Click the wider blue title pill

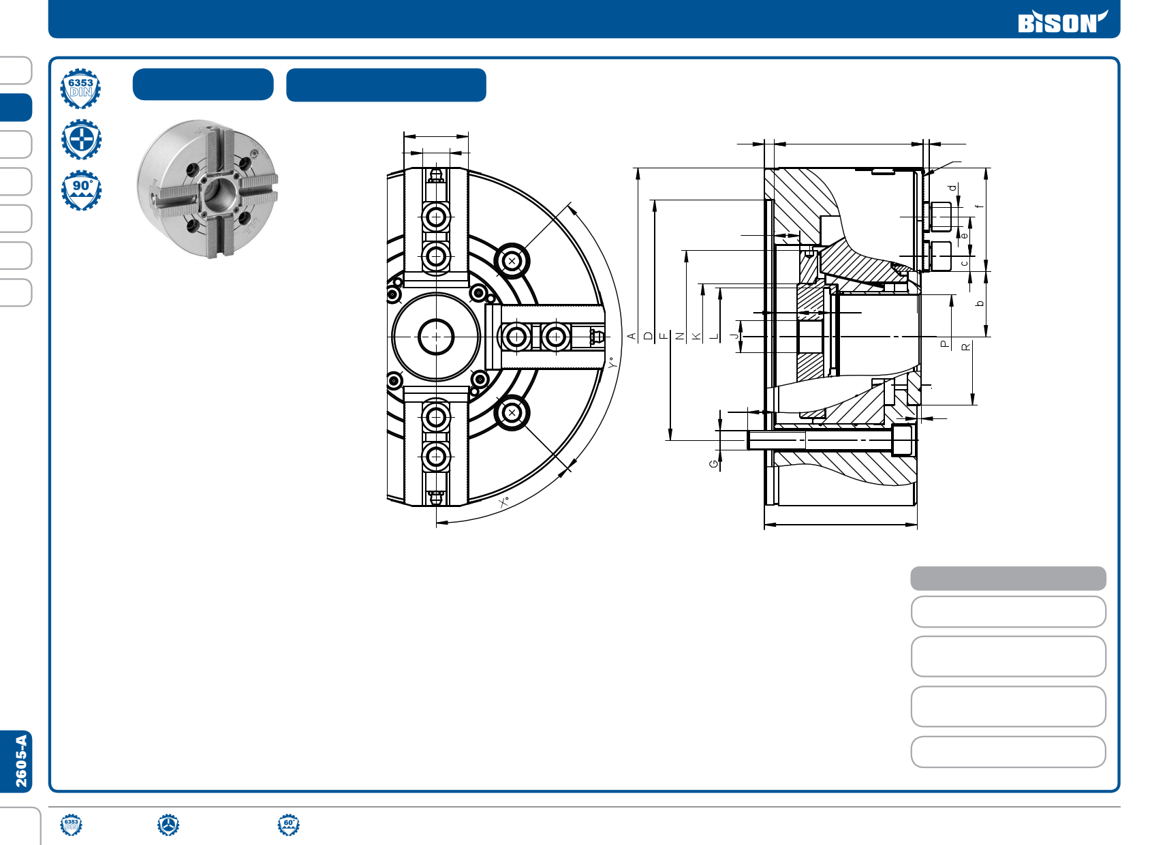pos(386,85)
